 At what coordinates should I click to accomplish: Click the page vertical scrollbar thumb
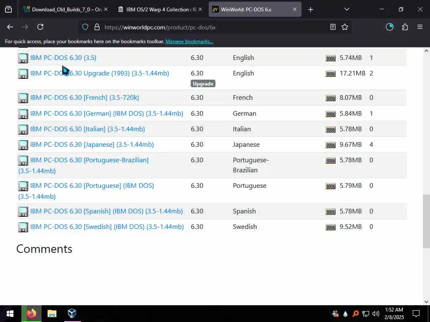[x=426, y=221]
